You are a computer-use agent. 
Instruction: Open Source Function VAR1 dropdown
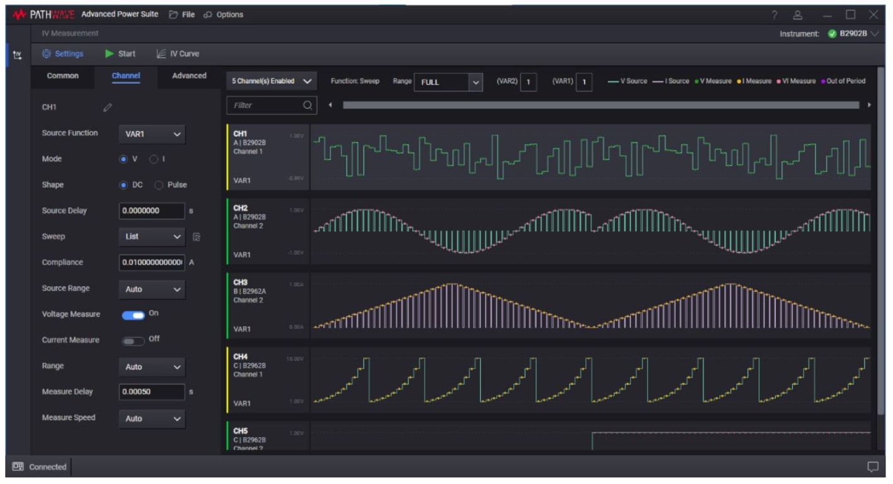point(152,134)
